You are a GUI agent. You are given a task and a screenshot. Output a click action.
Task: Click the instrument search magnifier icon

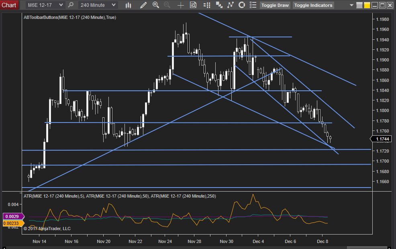pyautogui.click(x=71, y=5)
